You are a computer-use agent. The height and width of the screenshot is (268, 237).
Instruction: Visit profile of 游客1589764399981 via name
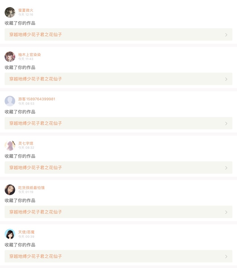[x=37, y=99]
